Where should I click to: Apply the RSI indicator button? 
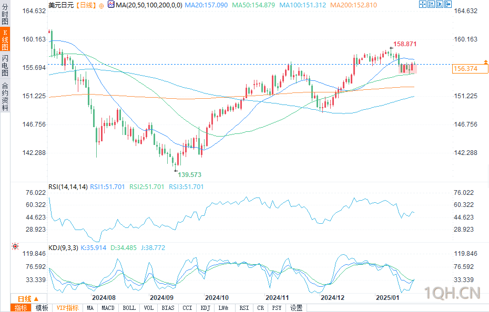point(244,308)
